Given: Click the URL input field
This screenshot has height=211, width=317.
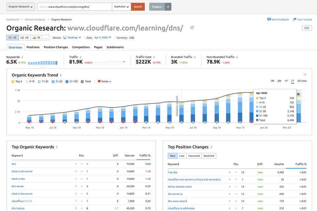Looking at the screenshot, I should pos(74,7).
